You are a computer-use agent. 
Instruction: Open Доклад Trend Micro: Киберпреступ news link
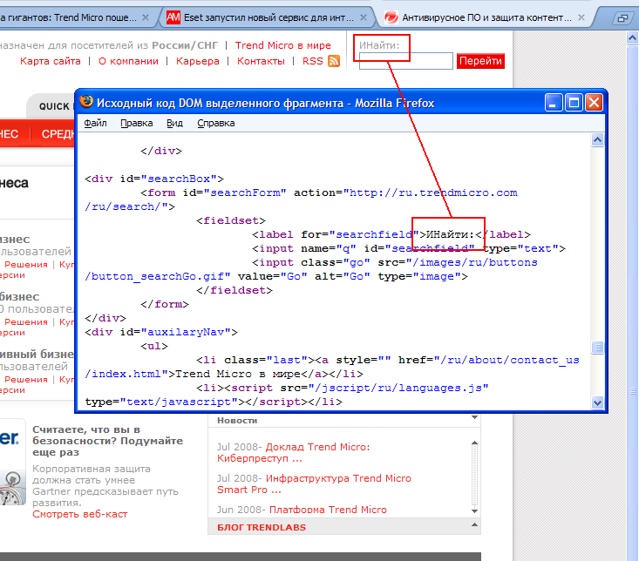coord(293,452)
